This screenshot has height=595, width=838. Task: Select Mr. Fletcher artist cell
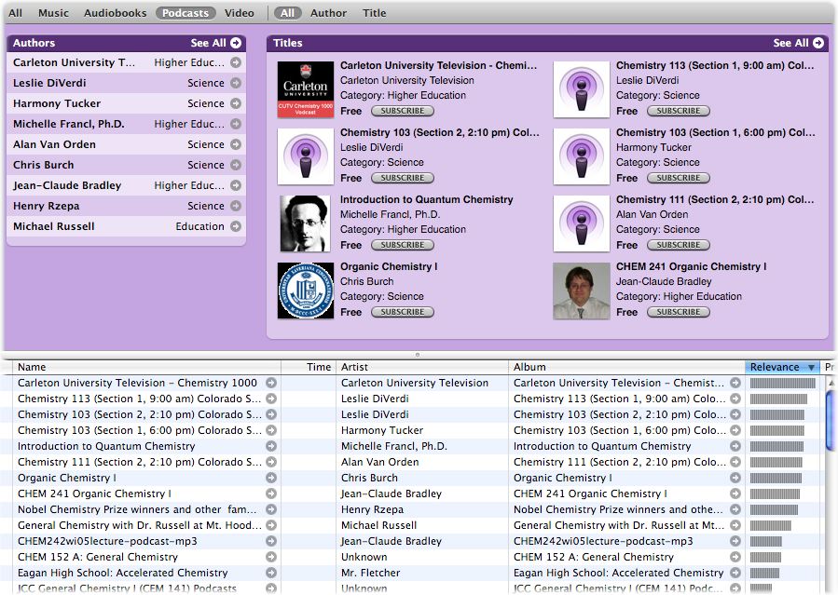370,573
